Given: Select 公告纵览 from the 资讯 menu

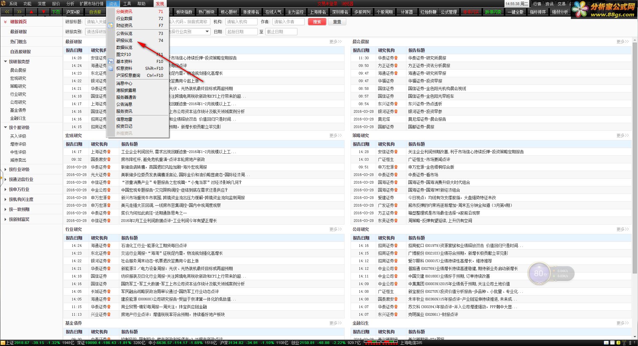Looking at the screenshot, I should pos(138,34).
